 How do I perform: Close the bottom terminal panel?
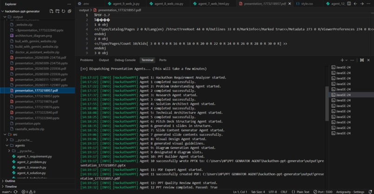[x=368, y=60]
